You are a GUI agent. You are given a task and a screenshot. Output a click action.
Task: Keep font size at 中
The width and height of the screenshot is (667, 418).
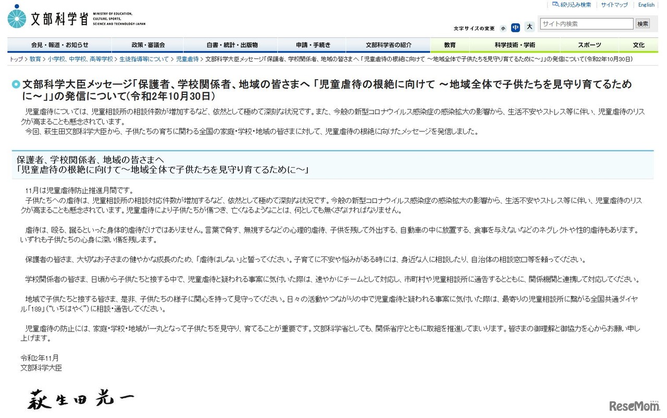pos(515,27)
